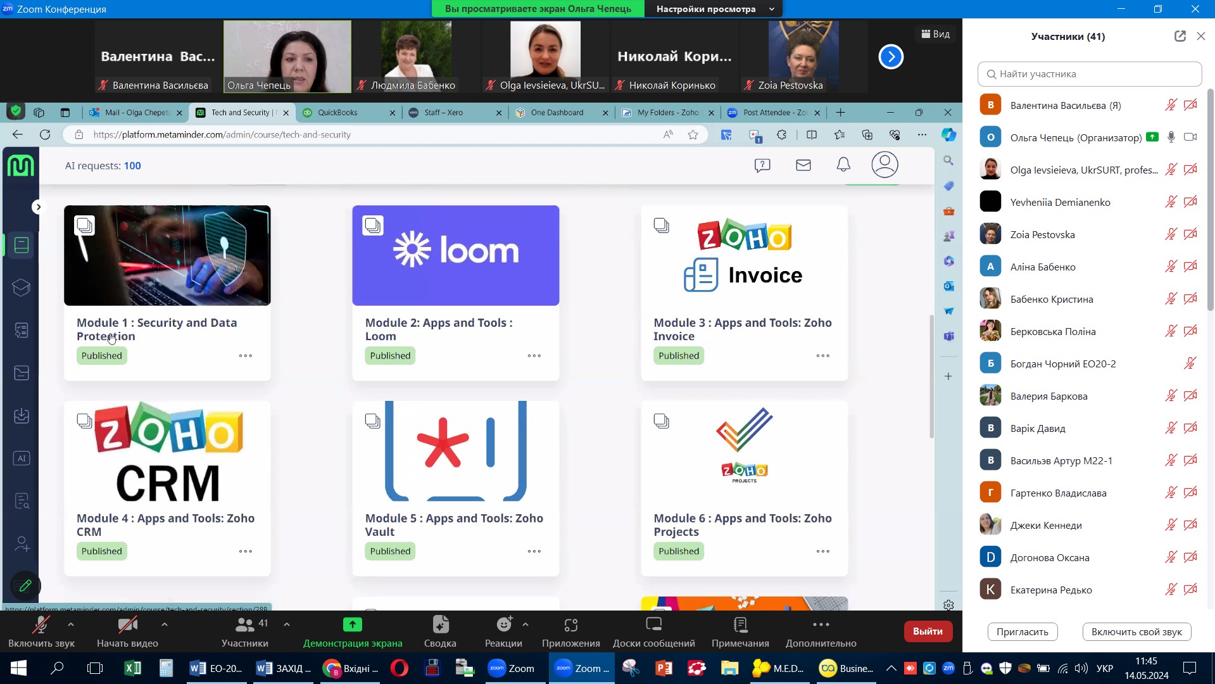
Task: Click browser refresh icon
Action: [x=45, y=135]
